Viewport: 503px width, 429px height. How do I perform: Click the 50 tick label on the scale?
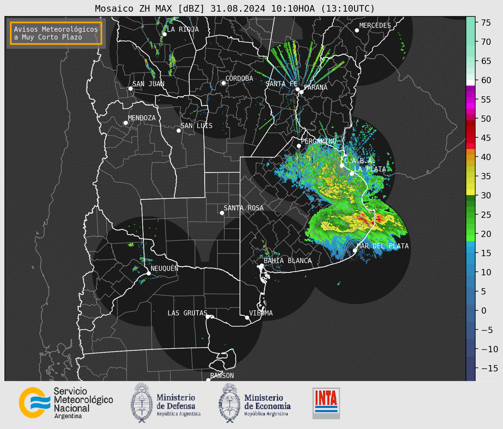coord(486,119)
